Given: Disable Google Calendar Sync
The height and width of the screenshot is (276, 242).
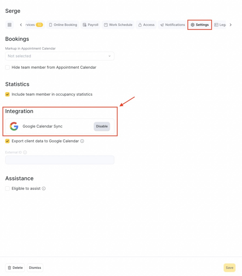Looking at the screenshot, I should click(x=102, y=126).
